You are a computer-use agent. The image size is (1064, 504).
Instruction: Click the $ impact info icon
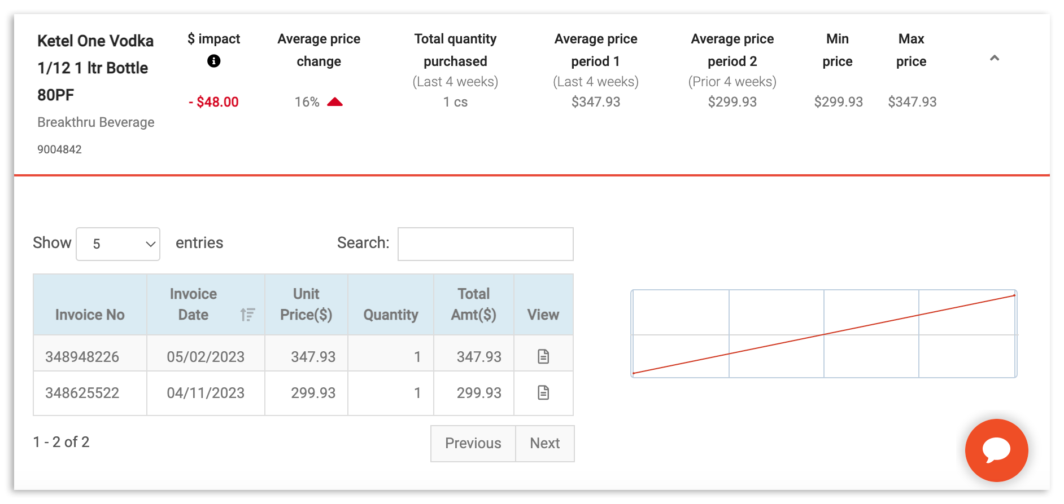click(x=213, y=61)
